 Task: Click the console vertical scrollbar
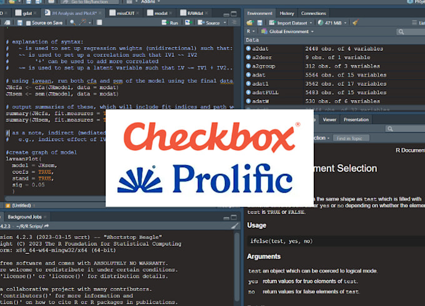(237, 266)
